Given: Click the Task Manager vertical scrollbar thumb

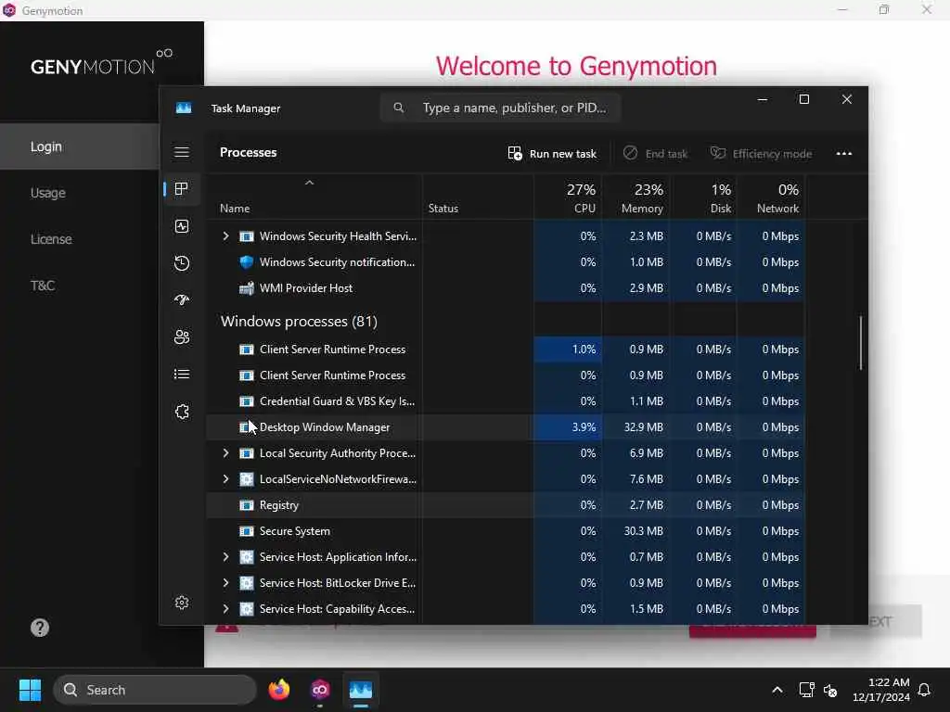Looking at the screenshot, I should 860,343.
